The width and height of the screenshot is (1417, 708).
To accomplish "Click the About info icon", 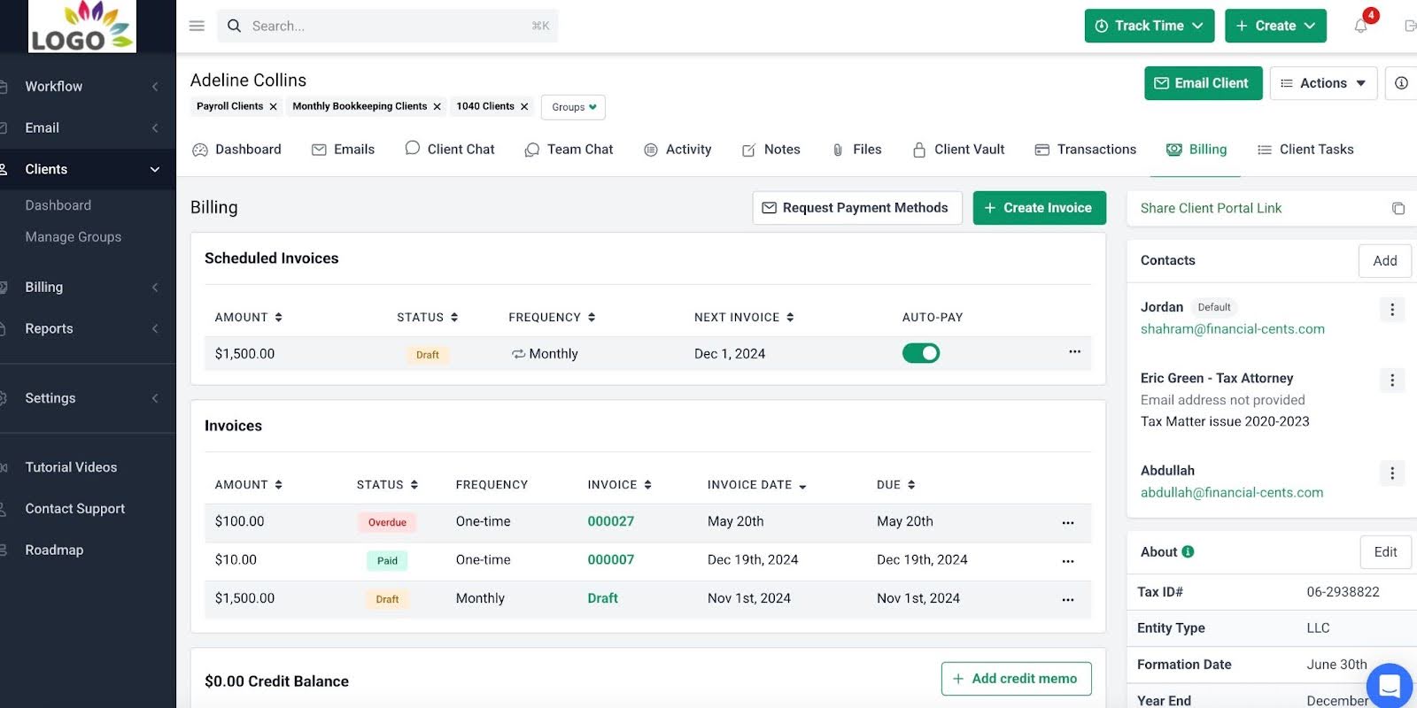I will 1189,551.
